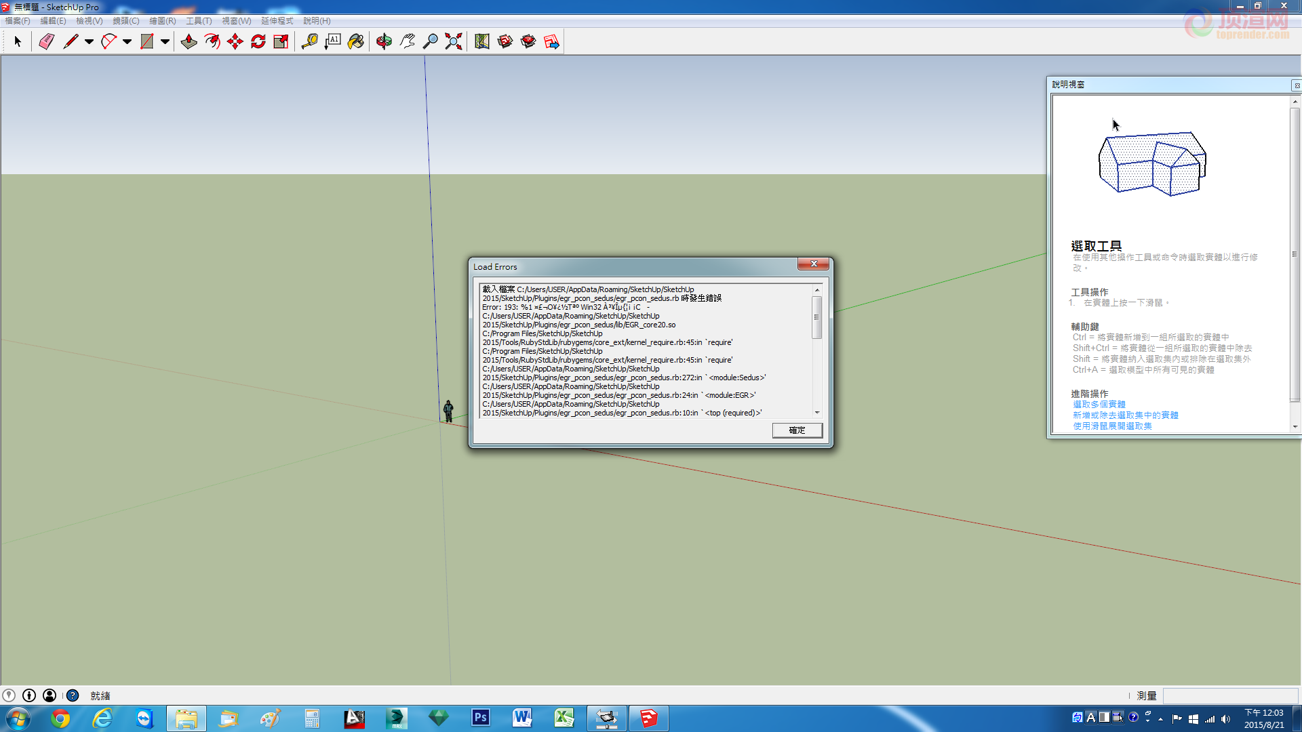1302x732 pixels.
Task: Open AutoCAD from the taskbar
Action: 355,718
